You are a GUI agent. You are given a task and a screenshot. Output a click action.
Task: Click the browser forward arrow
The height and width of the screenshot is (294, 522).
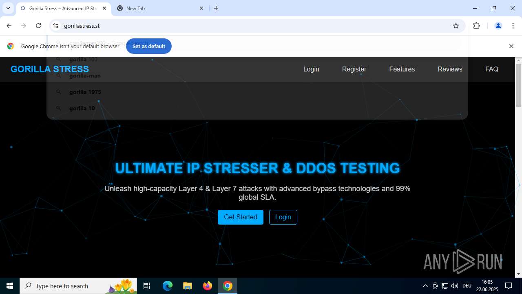point(24,26)
